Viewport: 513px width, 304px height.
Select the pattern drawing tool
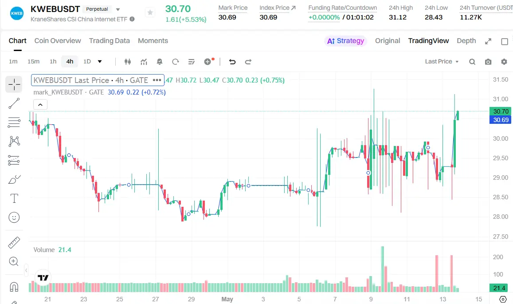pyautogui.click(x=14, y=141)
